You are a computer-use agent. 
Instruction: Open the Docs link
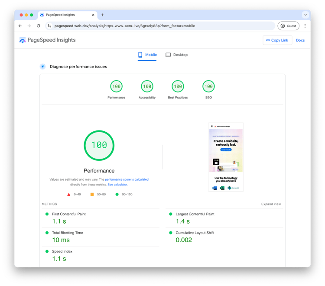[300, 40]
